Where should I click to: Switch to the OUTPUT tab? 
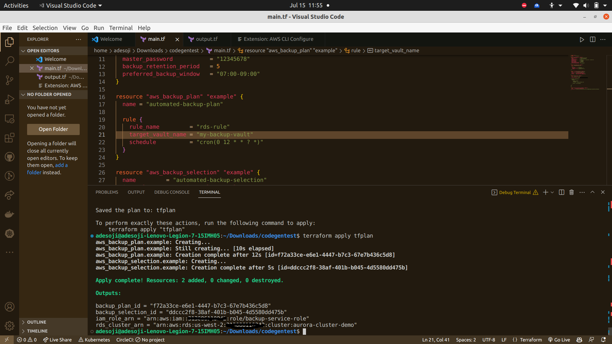click(x=136, y=192)
